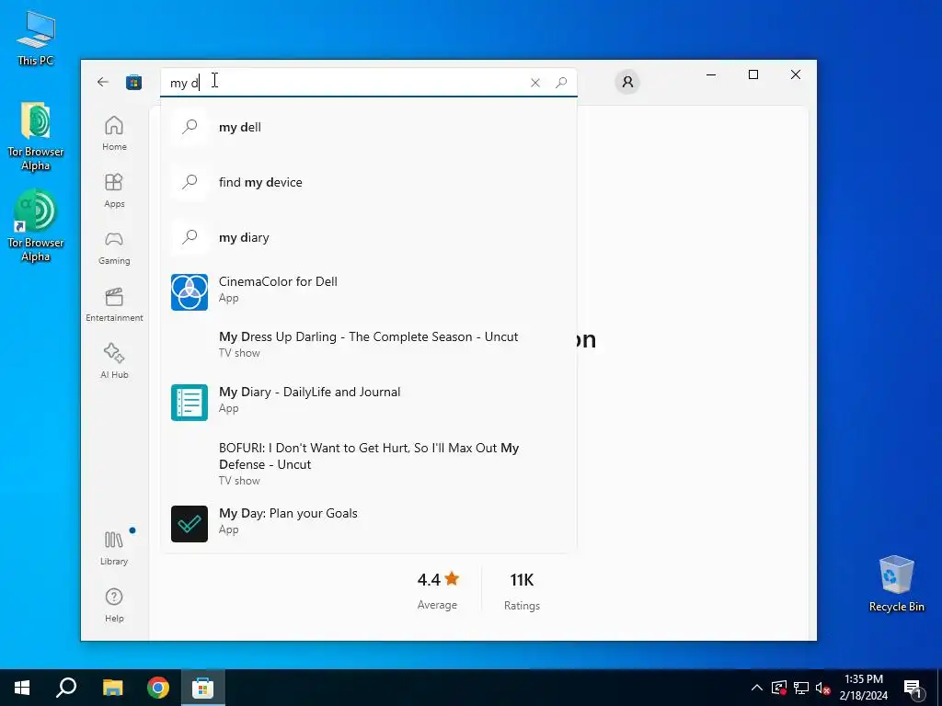
Task: Choose the 'find my device' search suggestion
Action: [369, 182]
